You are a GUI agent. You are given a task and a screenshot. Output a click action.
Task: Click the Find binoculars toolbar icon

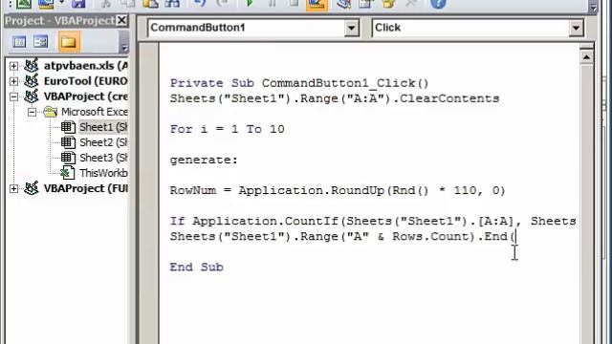(172, 4)
